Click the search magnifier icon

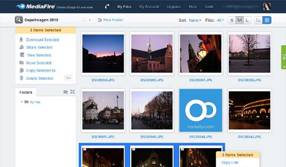pos(19,20)
